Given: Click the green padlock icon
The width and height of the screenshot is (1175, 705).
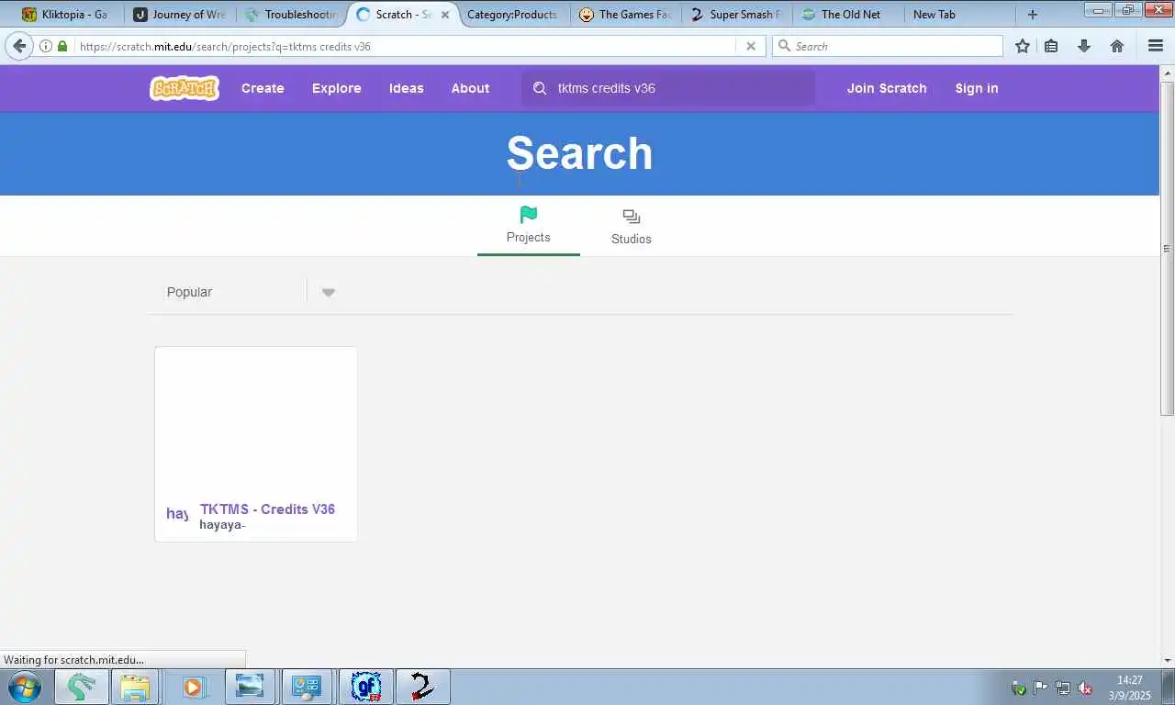Looking at the screenshot, I should click(62, 46).
